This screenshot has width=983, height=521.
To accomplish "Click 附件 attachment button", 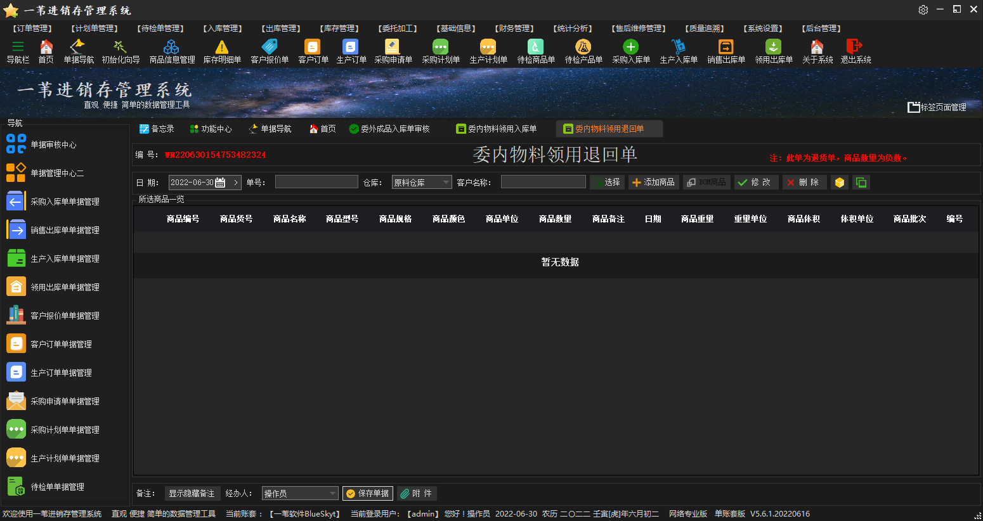I will coord(417,493).
